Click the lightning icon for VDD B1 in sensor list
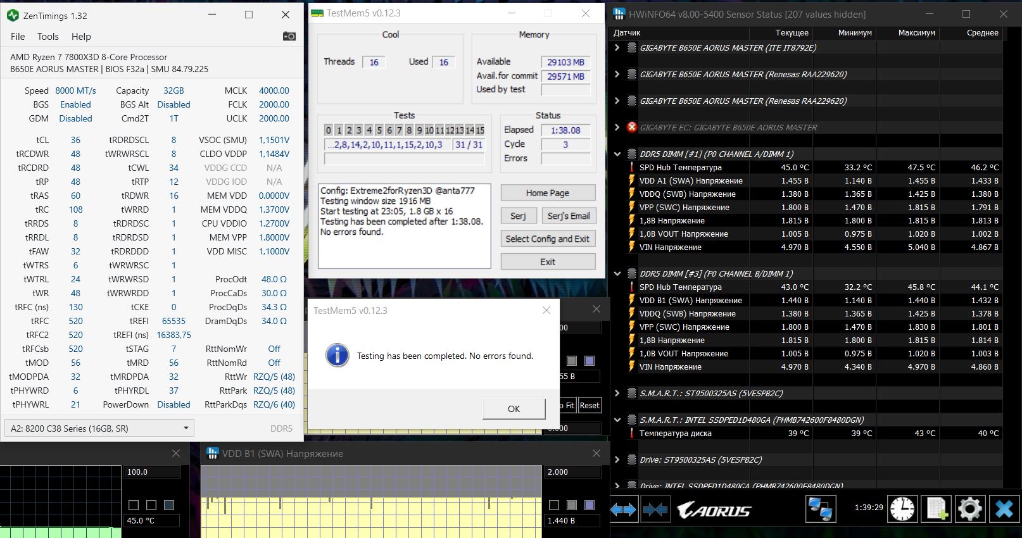 [631, 300]
